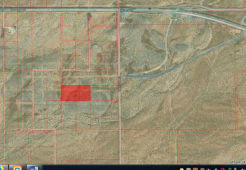Viewport: 246px width, 170px height.
Task: Click the Quarry Rd label right of Central Rd
Action: [x=127, y=10]
